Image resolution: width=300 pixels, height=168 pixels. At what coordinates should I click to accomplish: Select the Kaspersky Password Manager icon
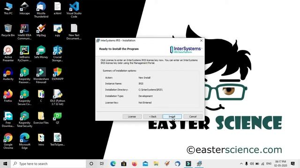pos(24,76)
